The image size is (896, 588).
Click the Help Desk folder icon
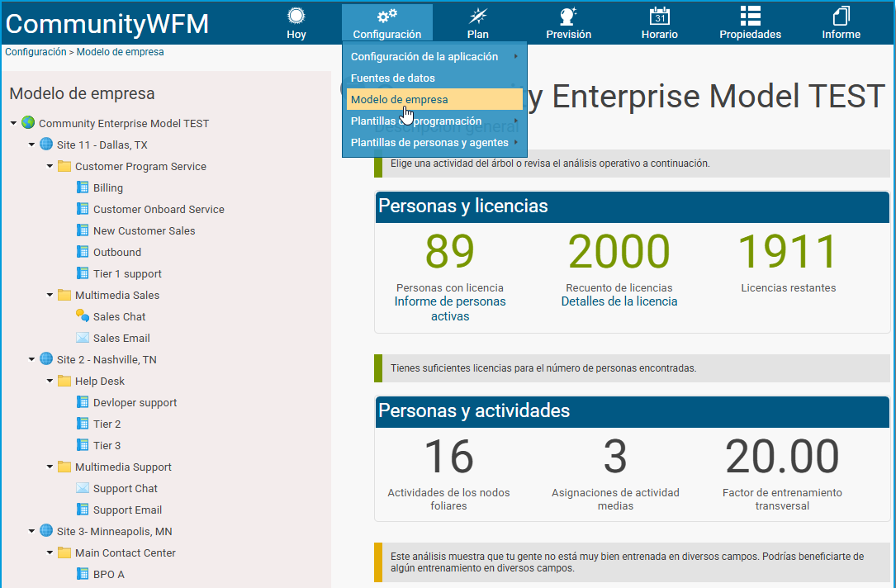coord(64,381)
